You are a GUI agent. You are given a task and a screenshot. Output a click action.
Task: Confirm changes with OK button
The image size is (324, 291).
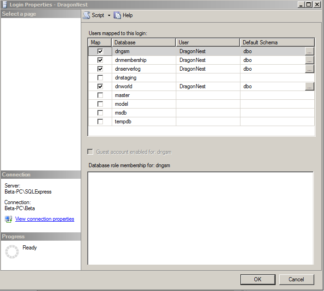point(258,279)
